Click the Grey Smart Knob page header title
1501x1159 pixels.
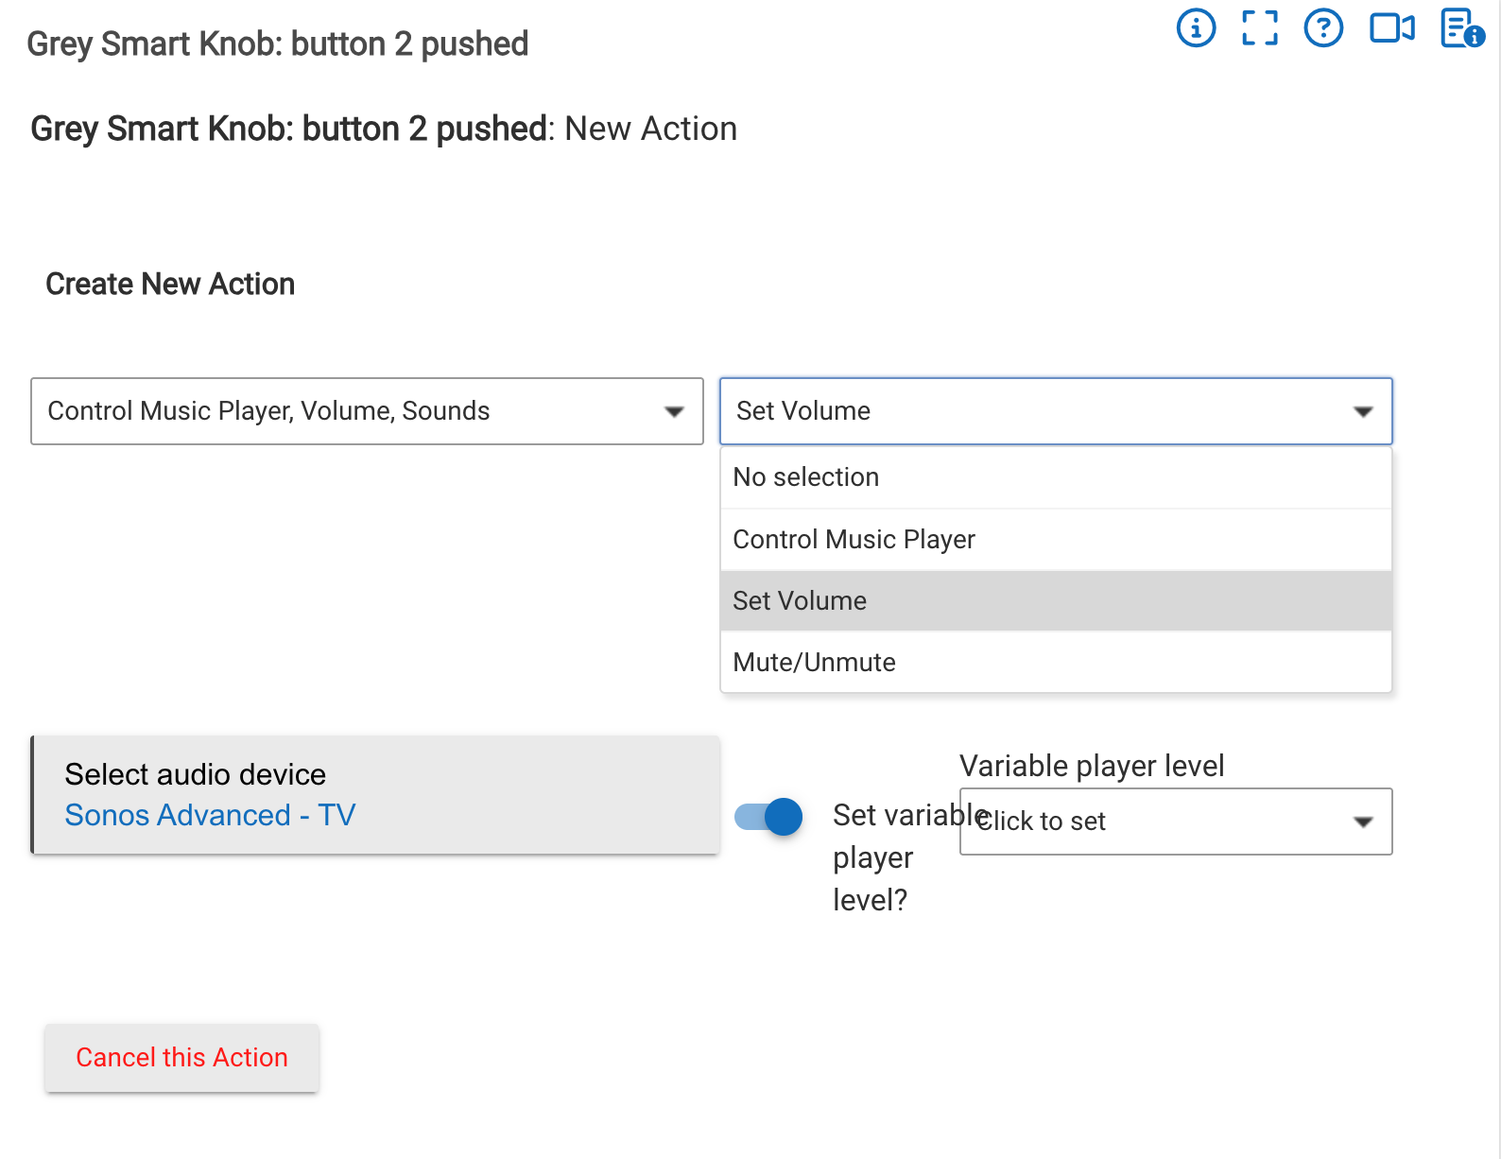(277, 43)
